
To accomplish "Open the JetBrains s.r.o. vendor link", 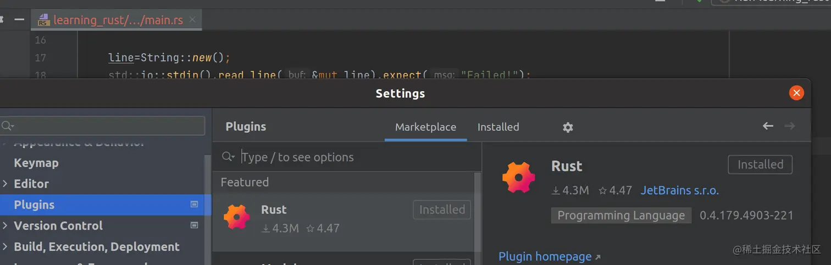I will [680, 190].
